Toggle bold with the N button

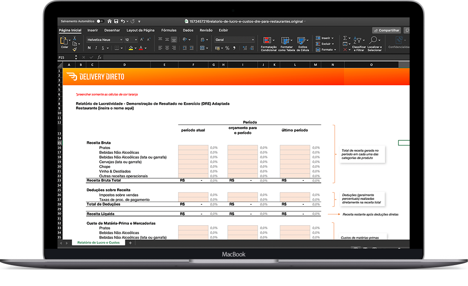point(89,48)
